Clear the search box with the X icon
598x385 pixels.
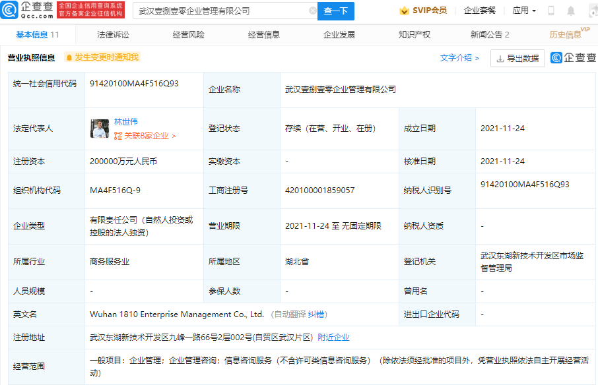click(x=313, y=11)
